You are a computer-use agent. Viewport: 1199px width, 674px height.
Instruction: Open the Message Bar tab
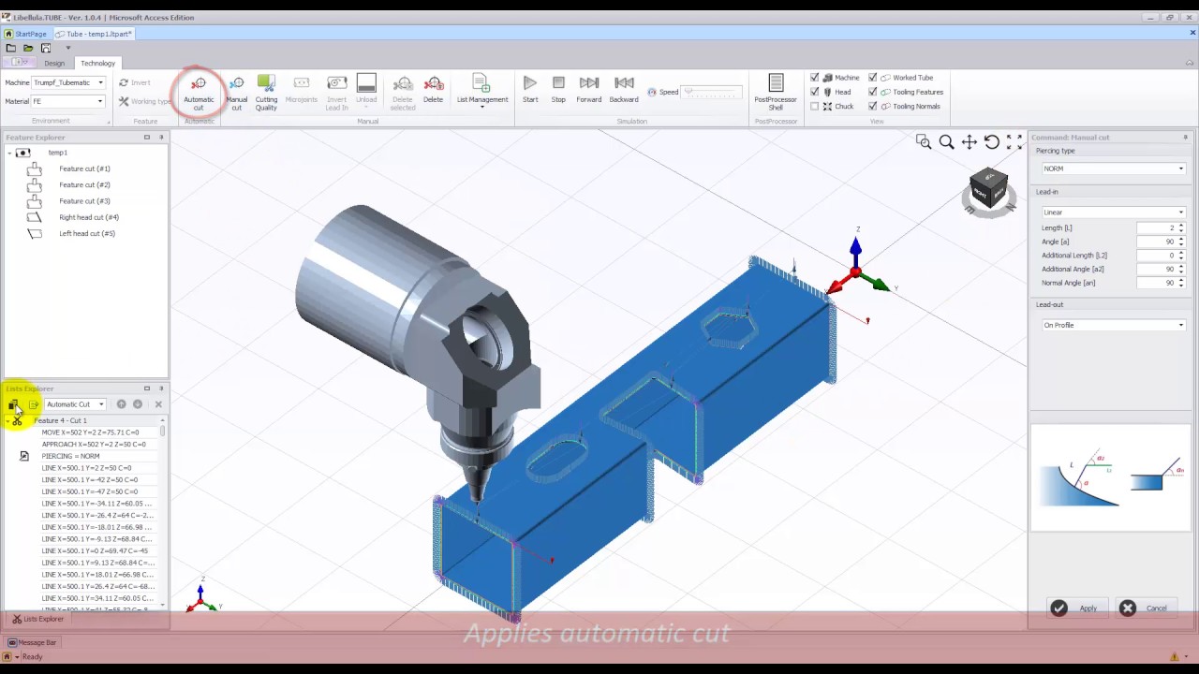tap(32, 642)
